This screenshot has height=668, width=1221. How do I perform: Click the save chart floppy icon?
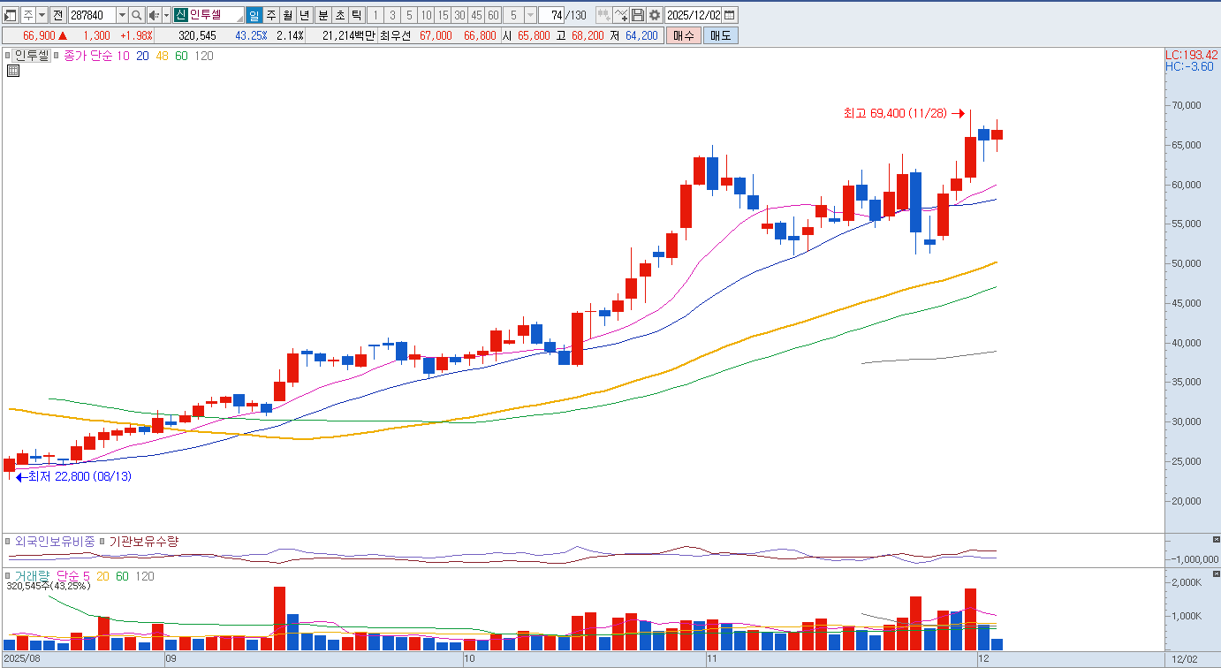tap(638, 15)
